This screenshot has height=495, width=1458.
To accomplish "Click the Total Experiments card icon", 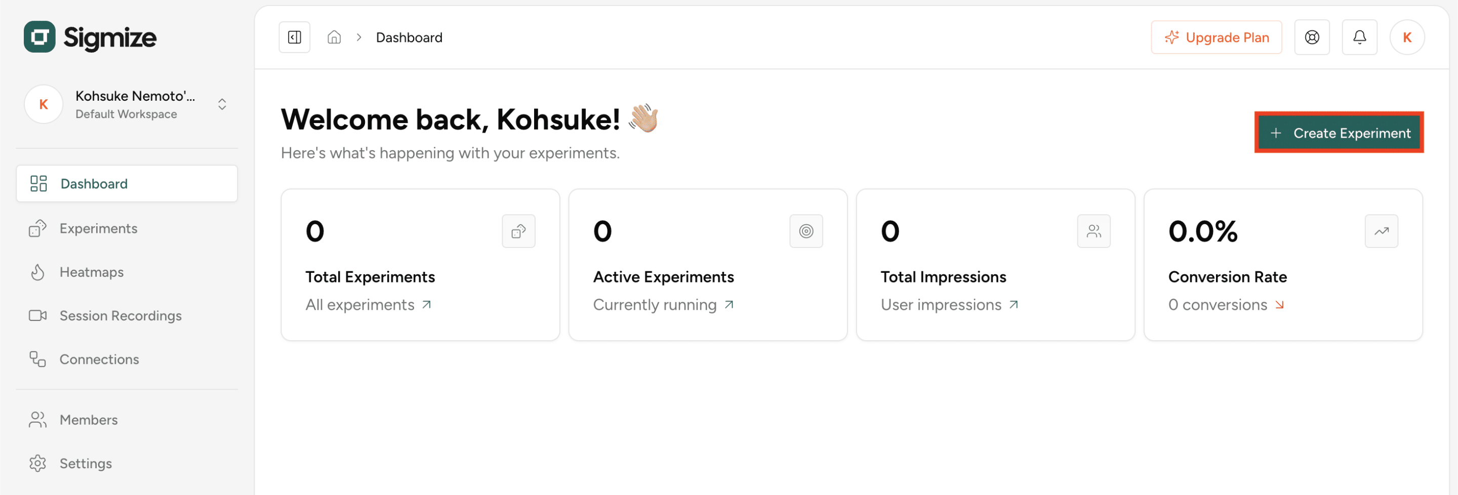I will [x=518, y=231].
